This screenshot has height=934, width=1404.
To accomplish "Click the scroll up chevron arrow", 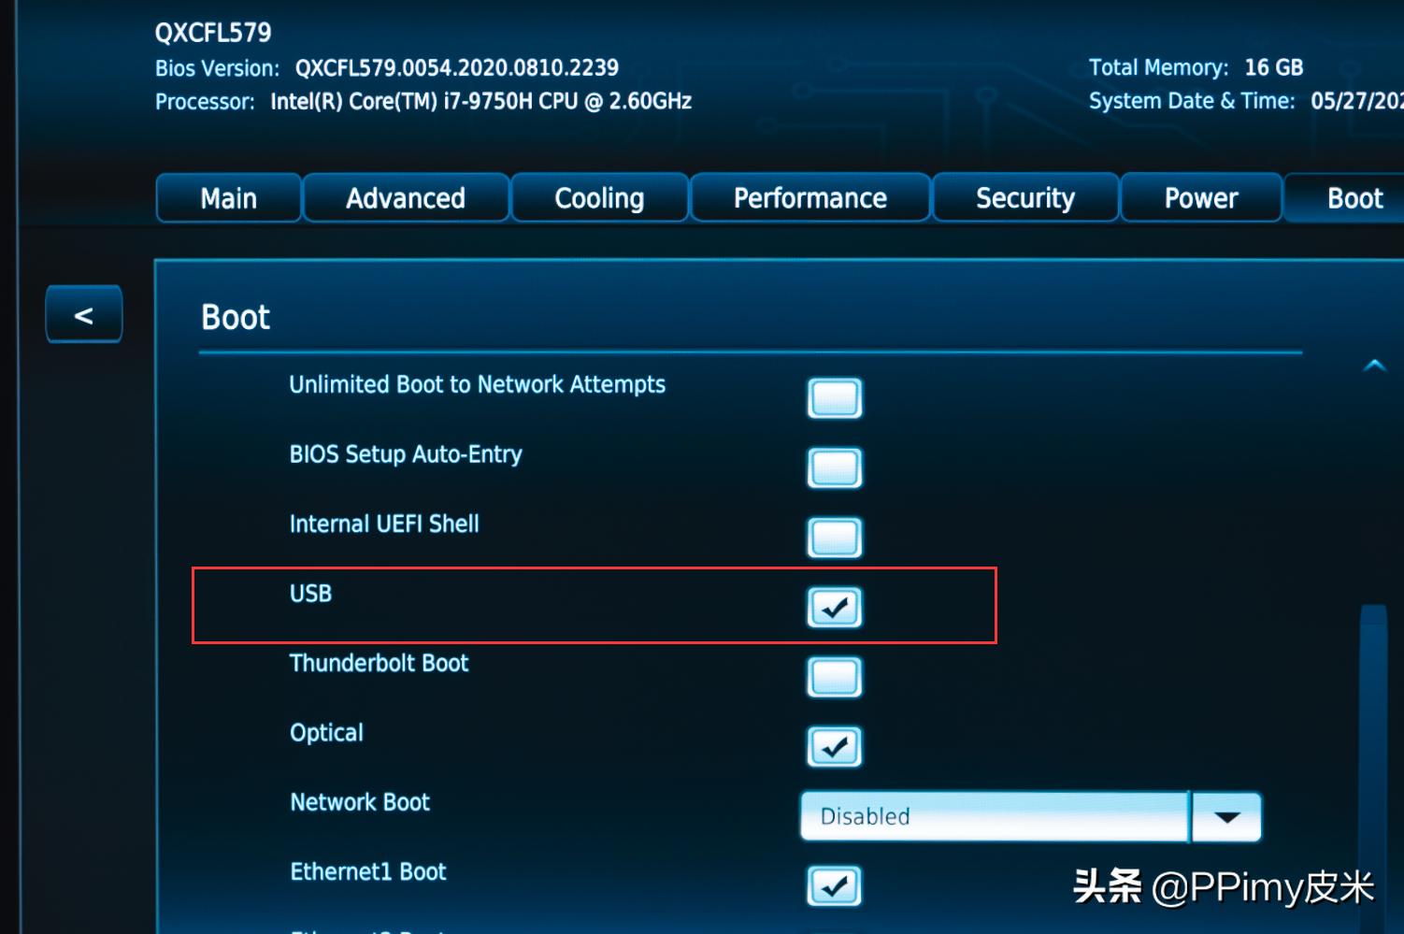I will (1374, 366).
